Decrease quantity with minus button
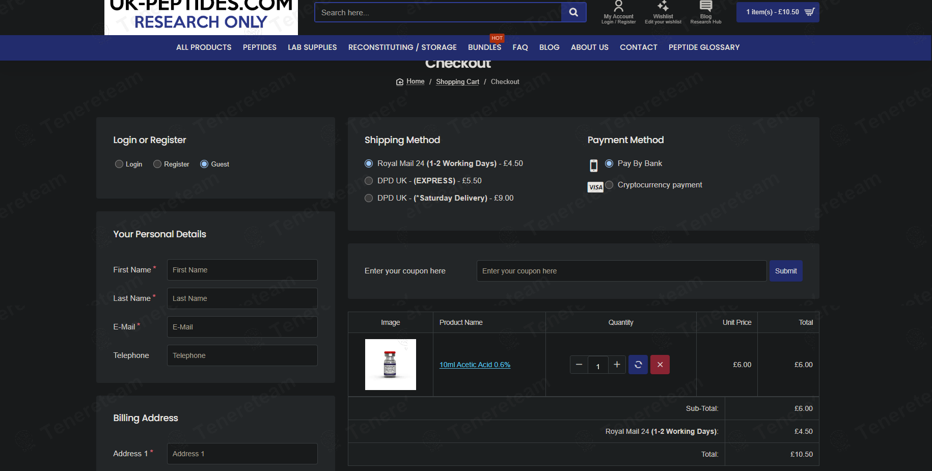Viewport: 932px width, 471px height. (579, 365)
